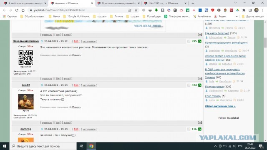
Task: Open the Яндекс bookmark
Action: coord(220,17)
